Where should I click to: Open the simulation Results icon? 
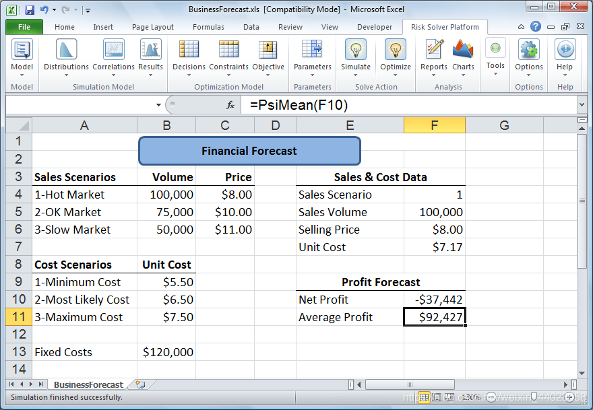click(x=150, y=49)
